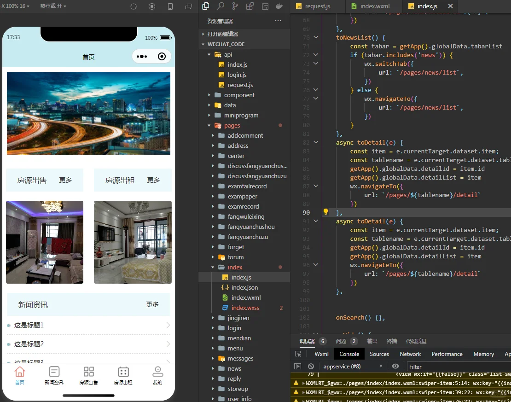Open the 100% 16 zoom dropdown
This screenshot has width=511, height=402.
pos(16,6)
